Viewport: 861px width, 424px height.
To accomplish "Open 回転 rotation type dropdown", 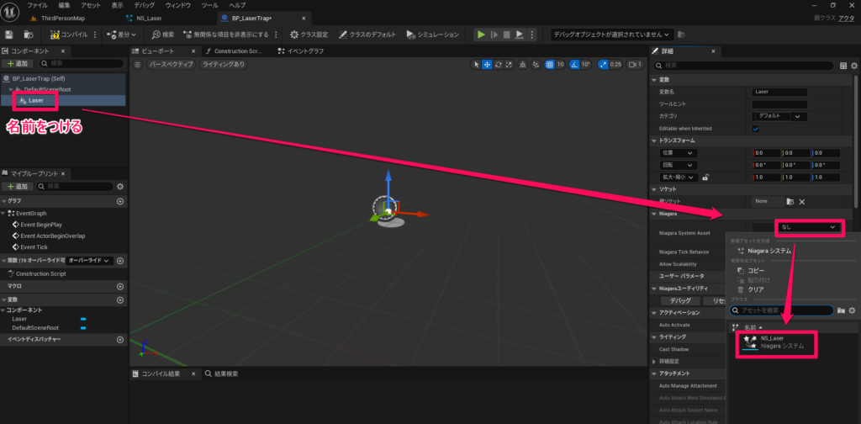I will [x=679, y=165].
